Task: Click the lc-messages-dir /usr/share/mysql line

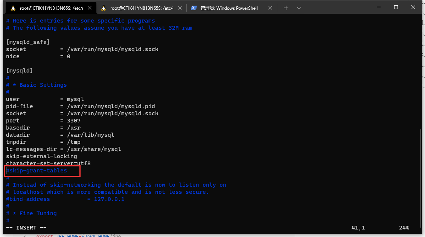Action: pyautogui.click(x=63, y=149)
